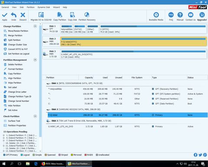
Task: Select Change Serial Number
Action: 18,101
